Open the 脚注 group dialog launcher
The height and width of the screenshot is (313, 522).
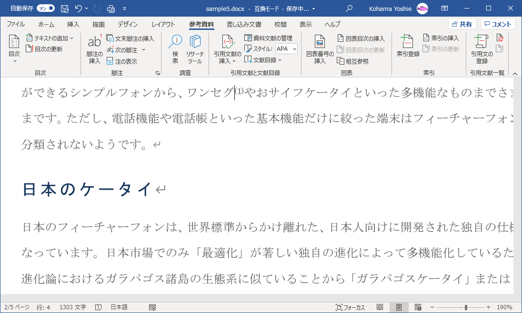pyautogui.click(x=158, y=73)
